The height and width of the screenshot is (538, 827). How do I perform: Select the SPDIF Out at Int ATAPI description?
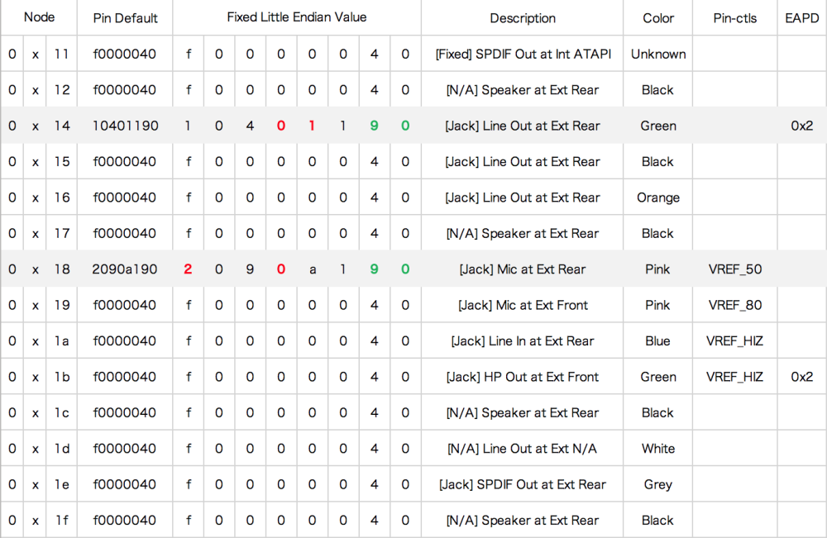[x=523, y=55]
